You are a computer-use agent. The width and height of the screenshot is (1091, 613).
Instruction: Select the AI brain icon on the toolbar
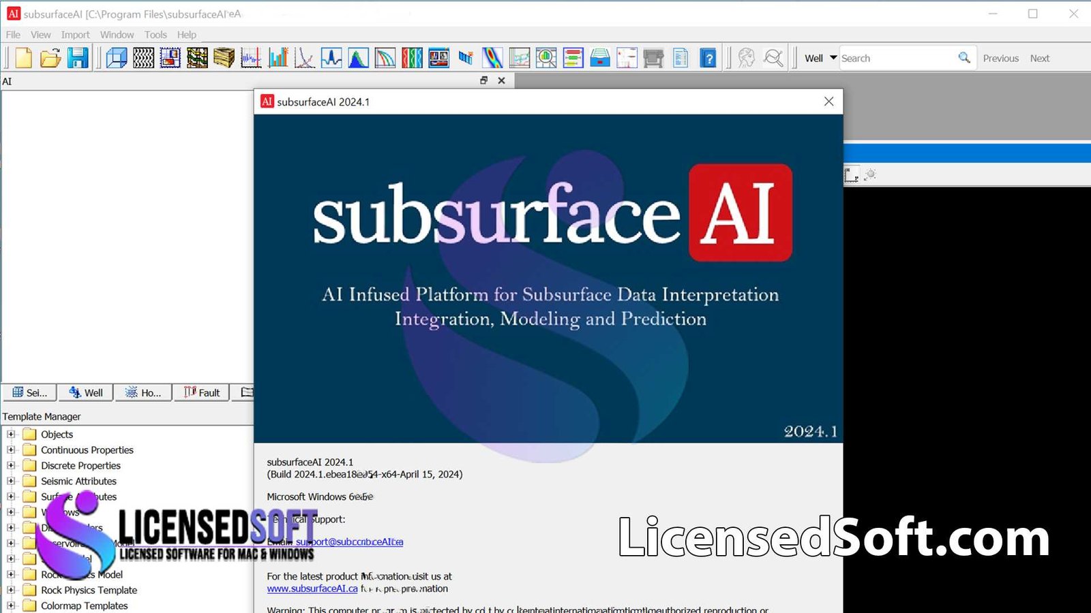tap(747, 58)
